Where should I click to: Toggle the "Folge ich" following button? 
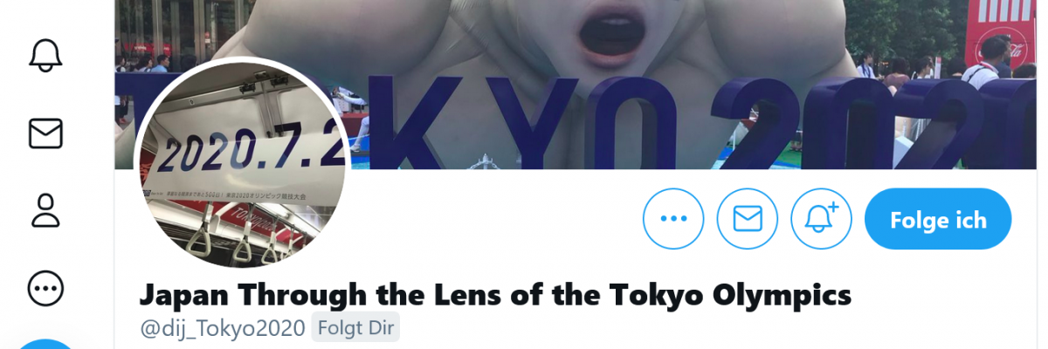click(x=938, y=219)
